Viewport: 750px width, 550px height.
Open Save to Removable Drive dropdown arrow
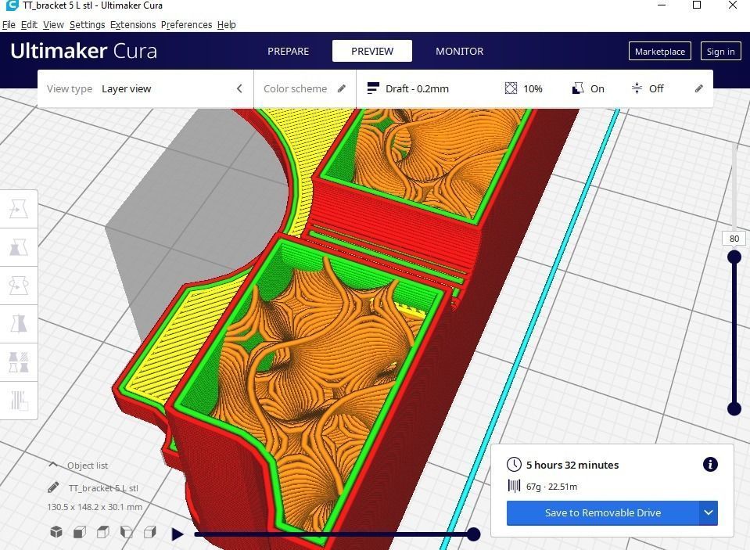click(709, 512)
